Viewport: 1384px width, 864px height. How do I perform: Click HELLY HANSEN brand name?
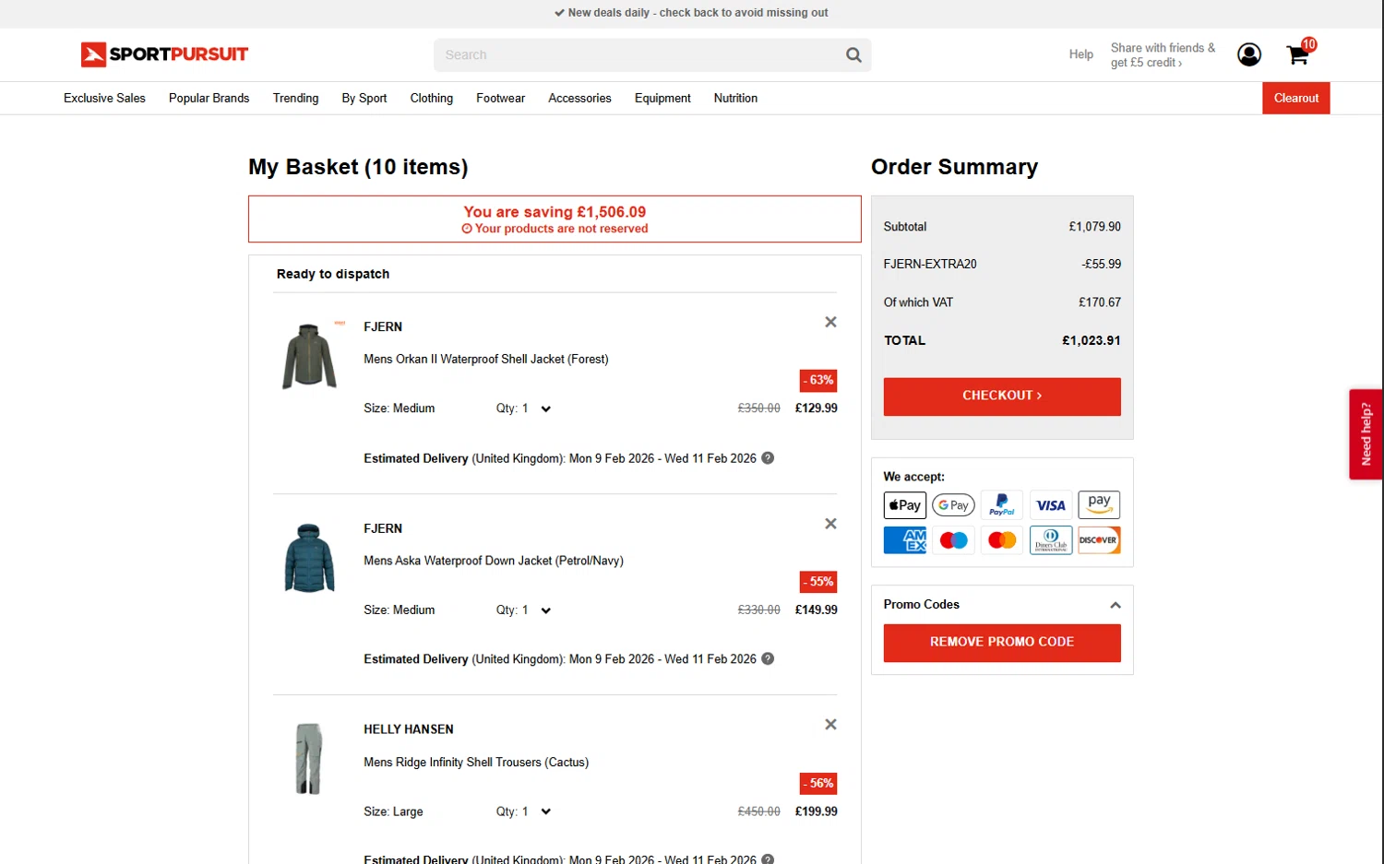tap(409, 729)
